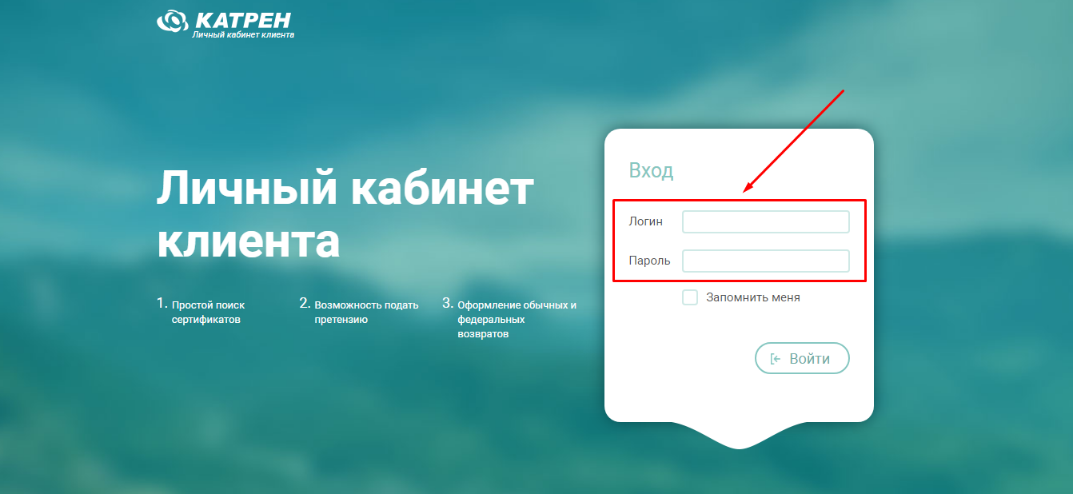This screenshot has height=494, width=1073.
Task: Click the large Личный кабинет клиента headline
Action: (x=345, y=215)
